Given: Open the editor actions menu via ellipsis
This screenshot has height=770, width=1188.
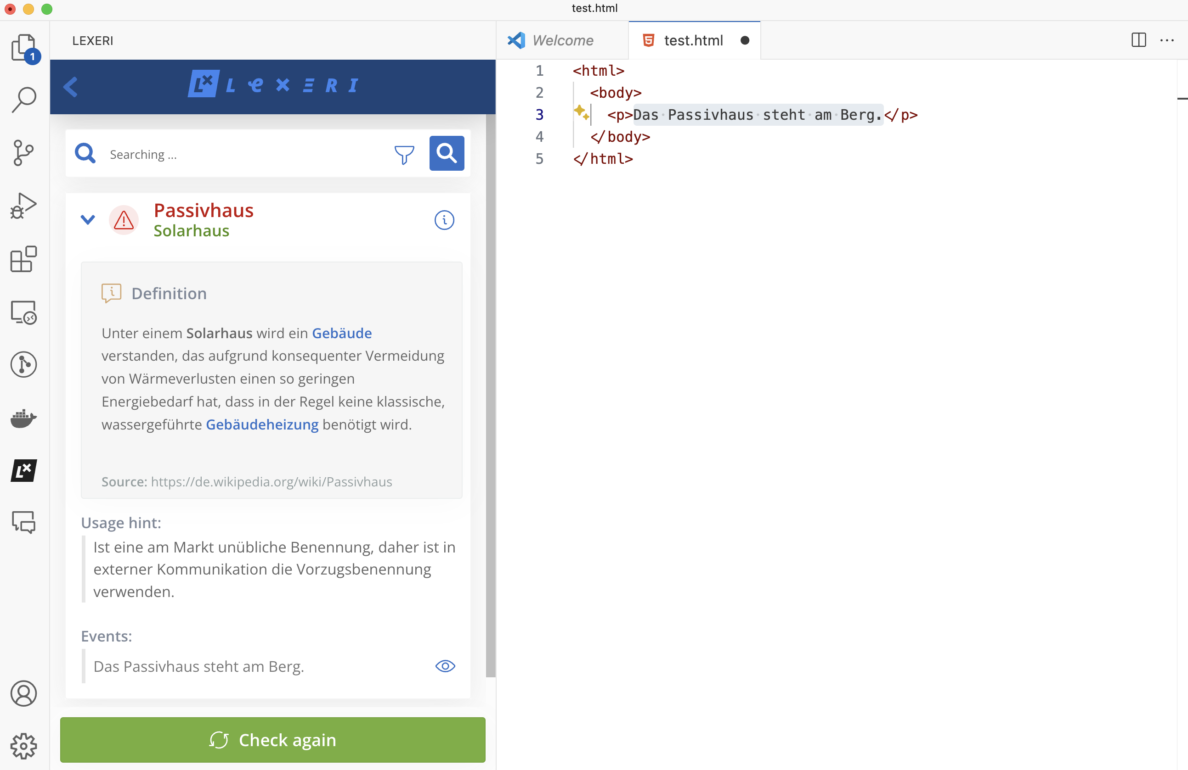Looking at the screenshot, I should pos(1167,40).
